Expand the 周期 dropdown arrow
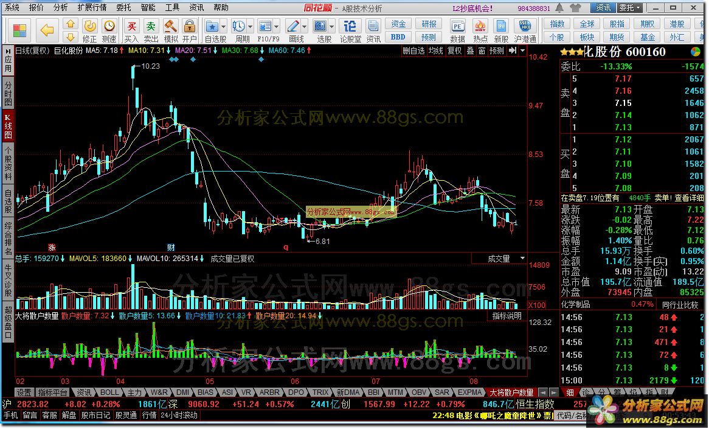Image resolution: width=709 pixels, height=429 pixels. pyautogui.click(x=250, y=27)
